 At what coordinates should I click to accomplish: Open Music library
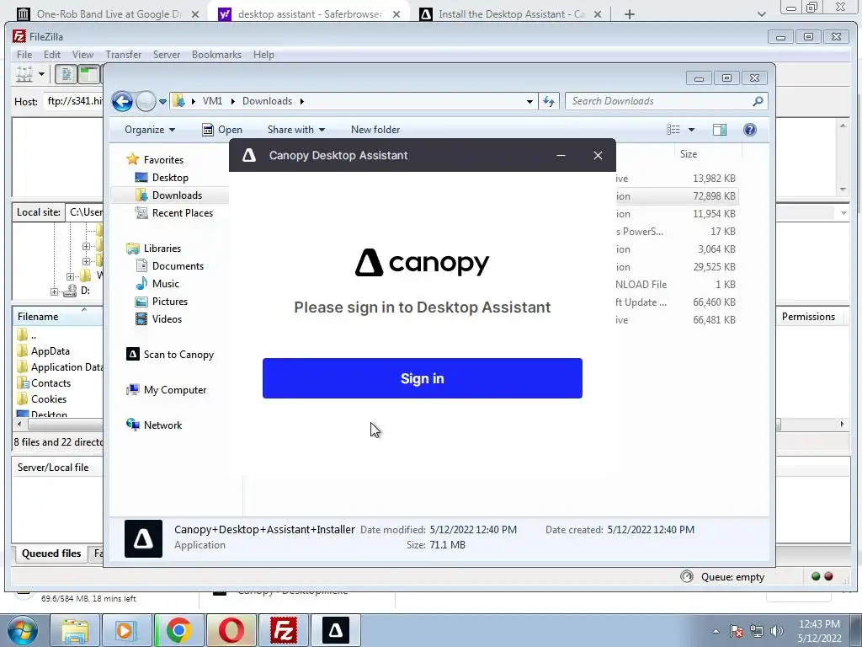(157, 284)
